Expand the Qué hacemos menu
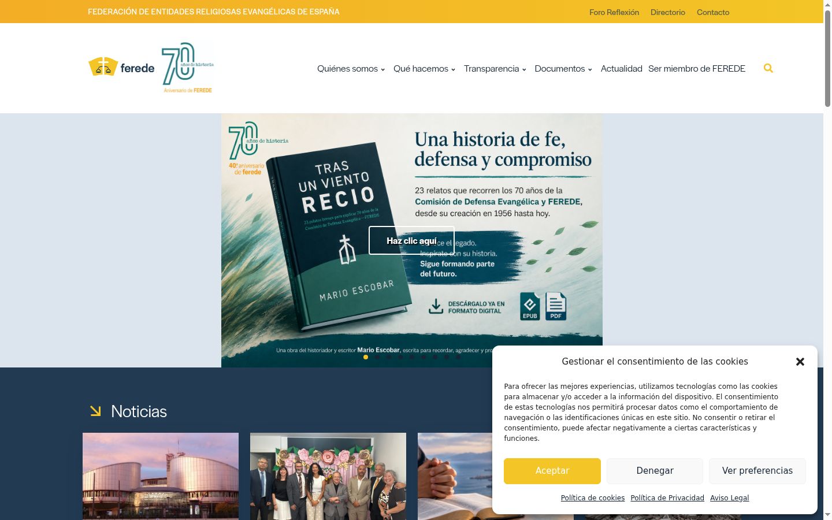Viewport: 832px width, 520px height. (424, 69)
